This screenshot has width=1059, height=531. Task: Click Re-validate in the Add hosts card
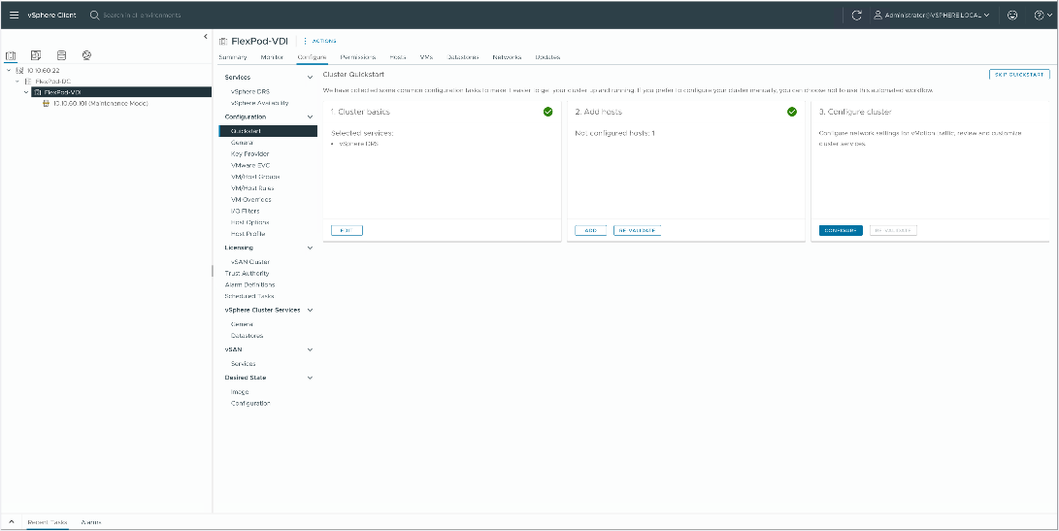(x=637, y=230)
